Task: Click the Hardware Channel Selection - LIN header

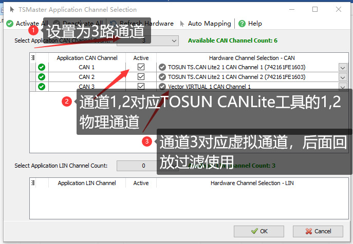Action: (x=252, y=183)
